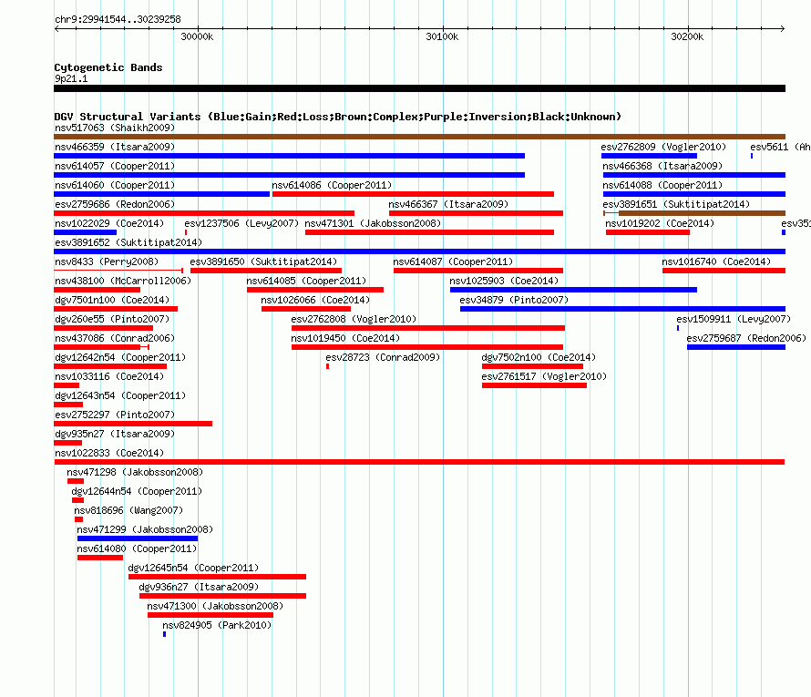
Task: Click the esv3891651 (Suktitipat2014) complex variant
Action: pyautogui.click(x=694, y=213)
